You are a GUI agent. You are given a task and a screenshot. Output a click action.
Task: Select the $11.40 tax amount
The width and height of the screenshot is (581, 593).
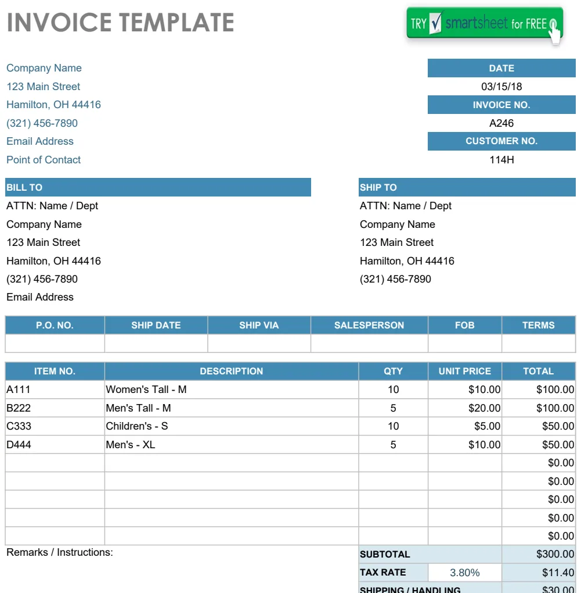pos(558,573)
